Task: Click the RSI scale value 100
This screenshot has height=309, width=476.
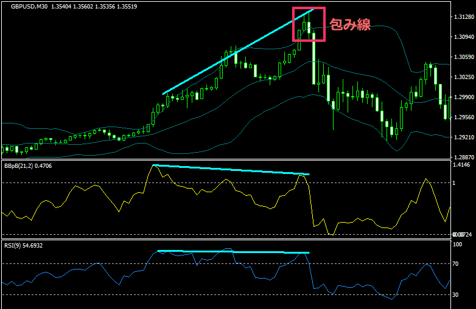Action: [x=457, y=245]
